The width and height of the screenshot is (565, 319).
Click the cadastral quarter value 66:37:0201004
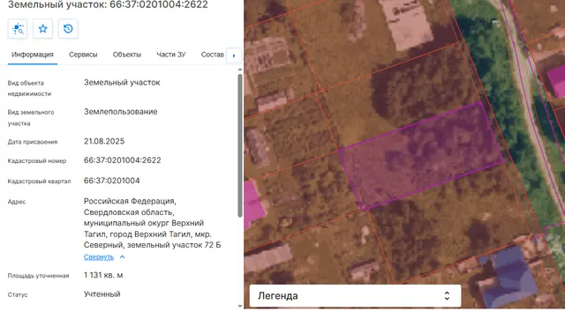click(112, 181)
